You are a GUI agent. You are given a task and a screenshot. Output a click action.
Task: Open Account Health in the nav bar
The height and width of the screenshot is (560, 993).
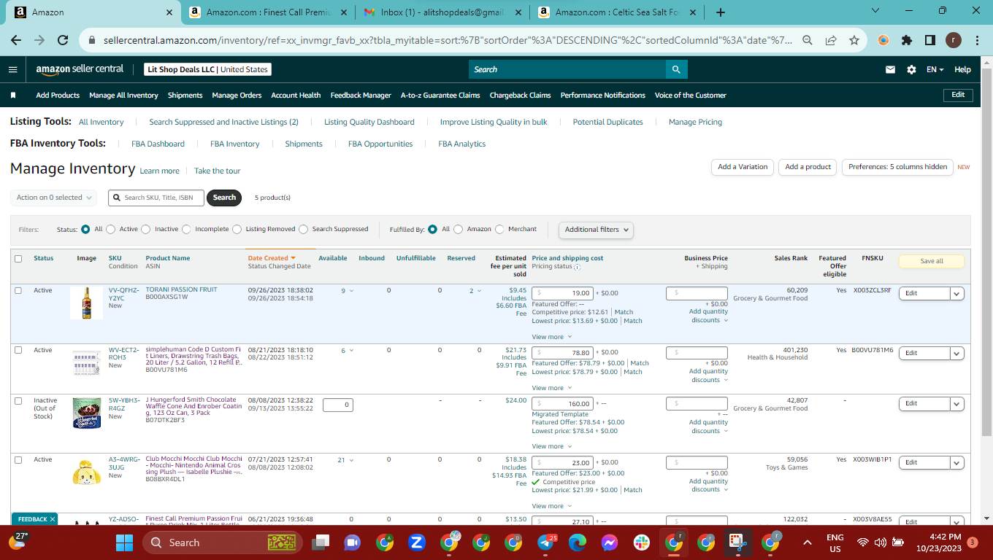296,95
